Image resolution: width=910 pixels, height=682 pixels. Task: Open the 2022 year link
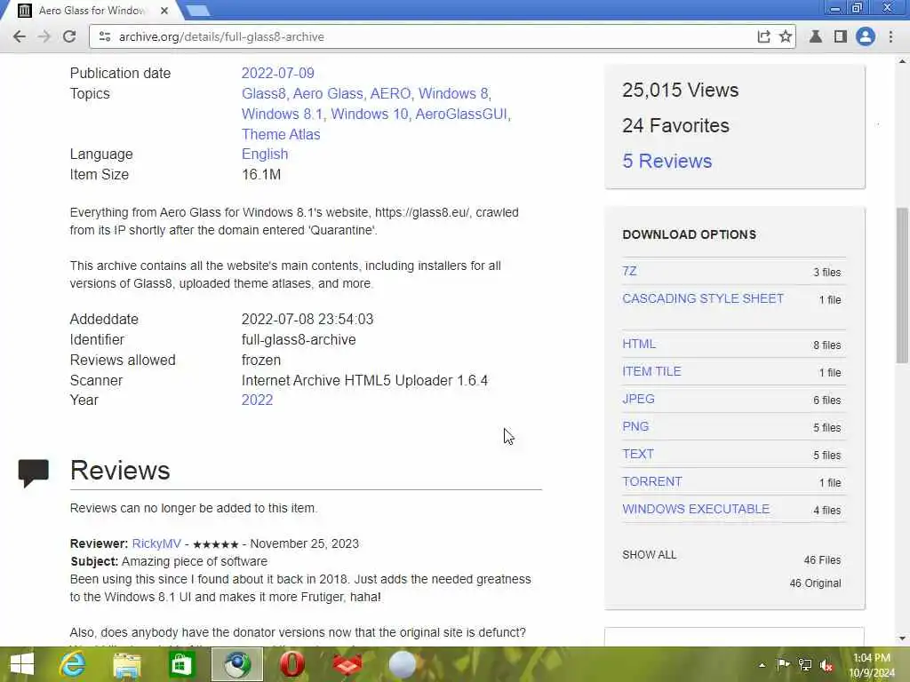coord(257,400)
